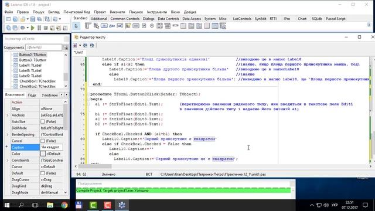375x211 pixels.
Task: Click the Save All toolbar icon
Action: (39, 19)
